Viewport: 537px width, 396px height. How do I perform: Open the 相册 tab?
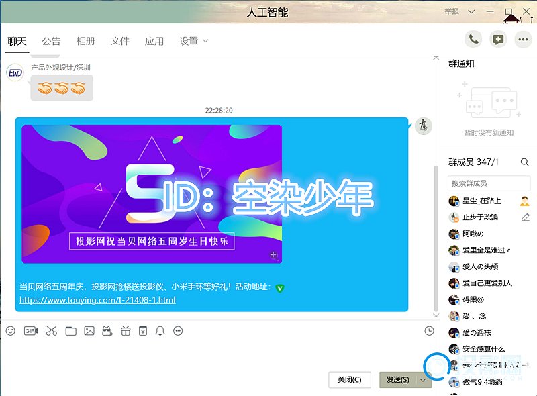click(x=86, y=41)
